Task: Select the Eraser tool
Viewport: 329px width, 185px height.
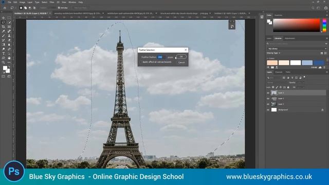Action: tap(9, 40)
